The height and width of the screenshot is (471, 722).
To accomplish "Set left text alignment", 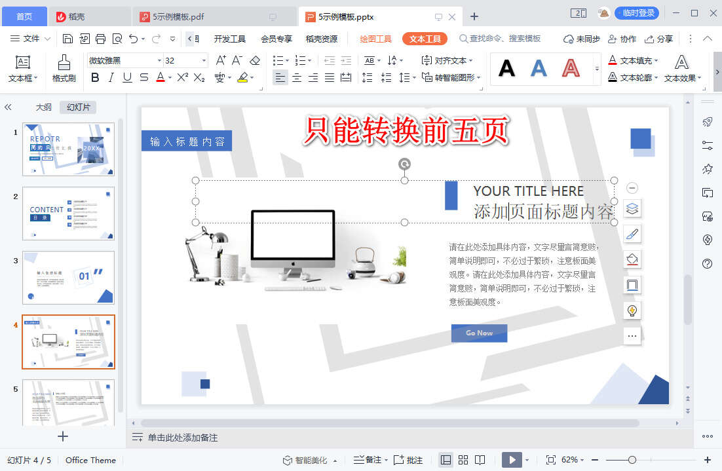I will click(x=280, y=77).
